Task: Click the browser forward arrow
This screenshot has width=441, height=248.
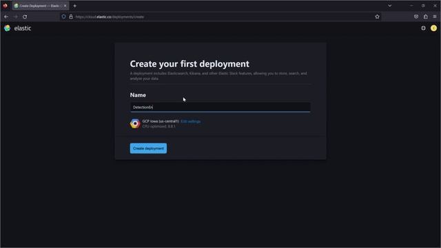Action: click(15, 17)
